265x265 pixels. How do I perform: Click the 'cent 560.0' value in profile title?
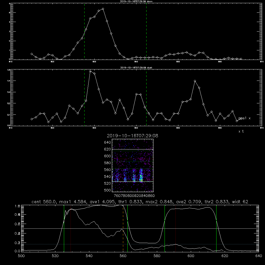(x=44, y=202)
